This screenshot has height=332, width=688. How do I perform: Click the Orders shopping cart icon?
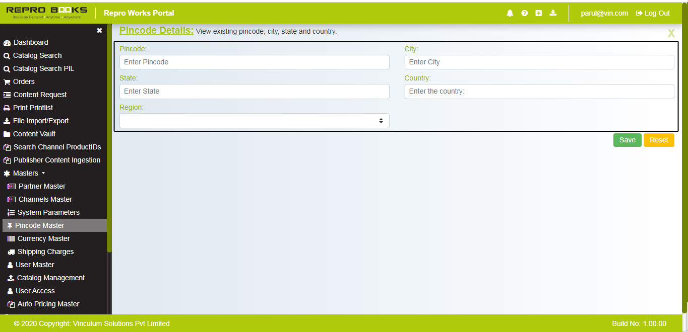point(7,82)
